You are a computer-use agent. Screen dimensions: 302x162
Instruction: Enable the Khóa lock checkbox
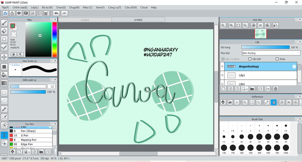click(x=277, y=59)
